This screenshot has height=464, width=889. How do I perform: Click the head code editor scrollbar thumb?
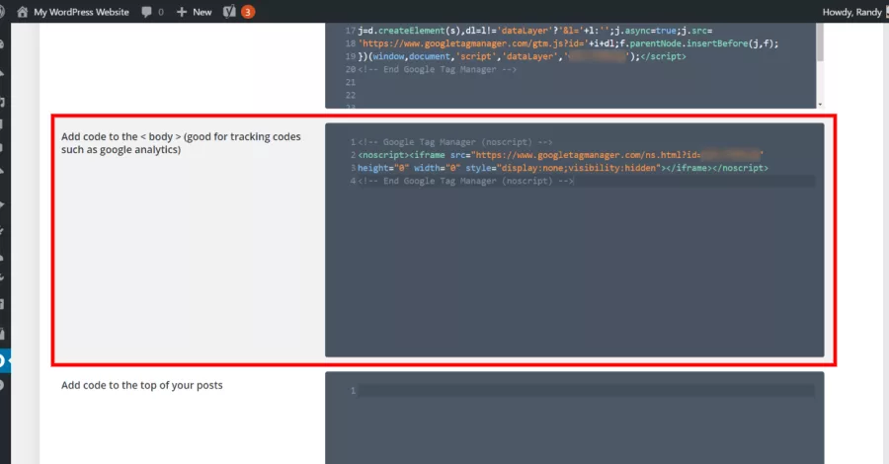point(820,41)
